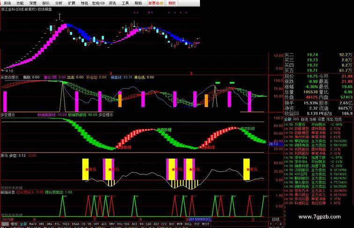Select the TRIX indicator tab
This screenshot has width=354, height=228.
(x=66, y=224)
